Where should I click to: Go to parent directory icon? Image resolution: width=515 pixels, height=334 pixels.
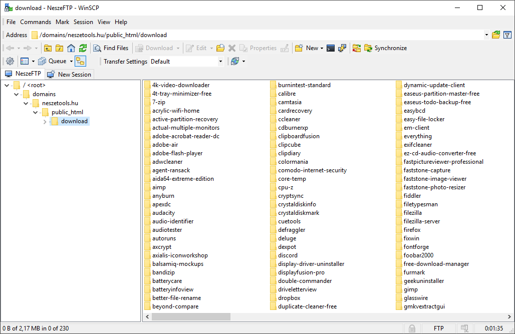[x=48, y=48]
